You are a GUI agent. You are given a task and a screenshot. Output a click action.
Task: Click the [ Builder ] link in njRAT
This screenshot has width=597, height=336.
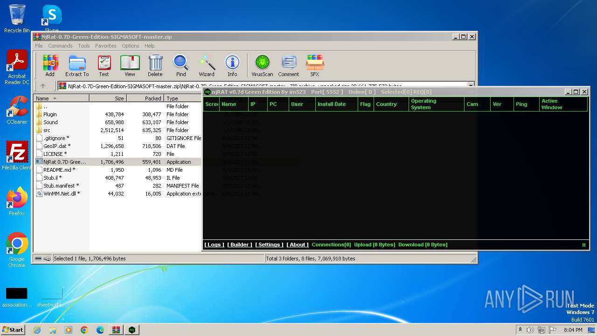pyautogui.click(x=240, y=245)
